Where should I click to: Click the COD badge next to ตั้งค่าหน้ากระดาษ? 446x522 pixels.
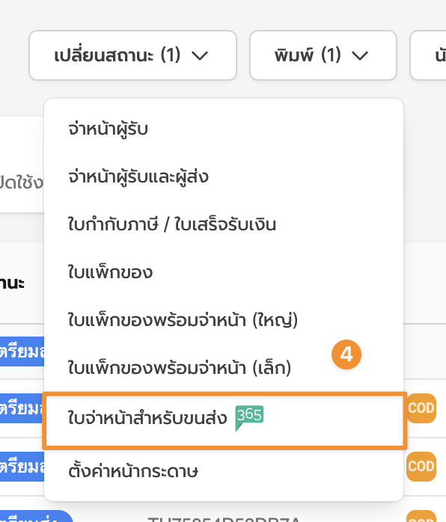pyautogui.click(x=421, y=467)
